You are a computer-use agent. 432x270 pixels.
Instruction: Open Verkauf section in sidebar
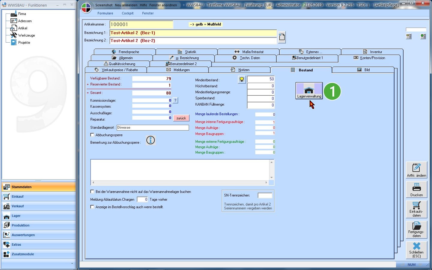pyautogui.click(x=39, y=206)
